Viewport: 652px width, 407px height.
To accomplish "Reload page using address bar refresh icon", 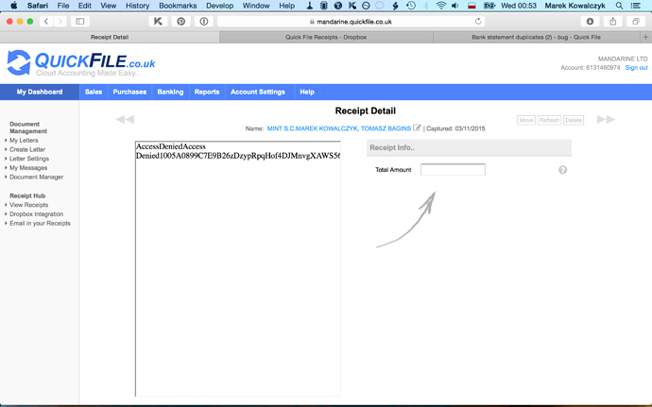I will (478, 21).
